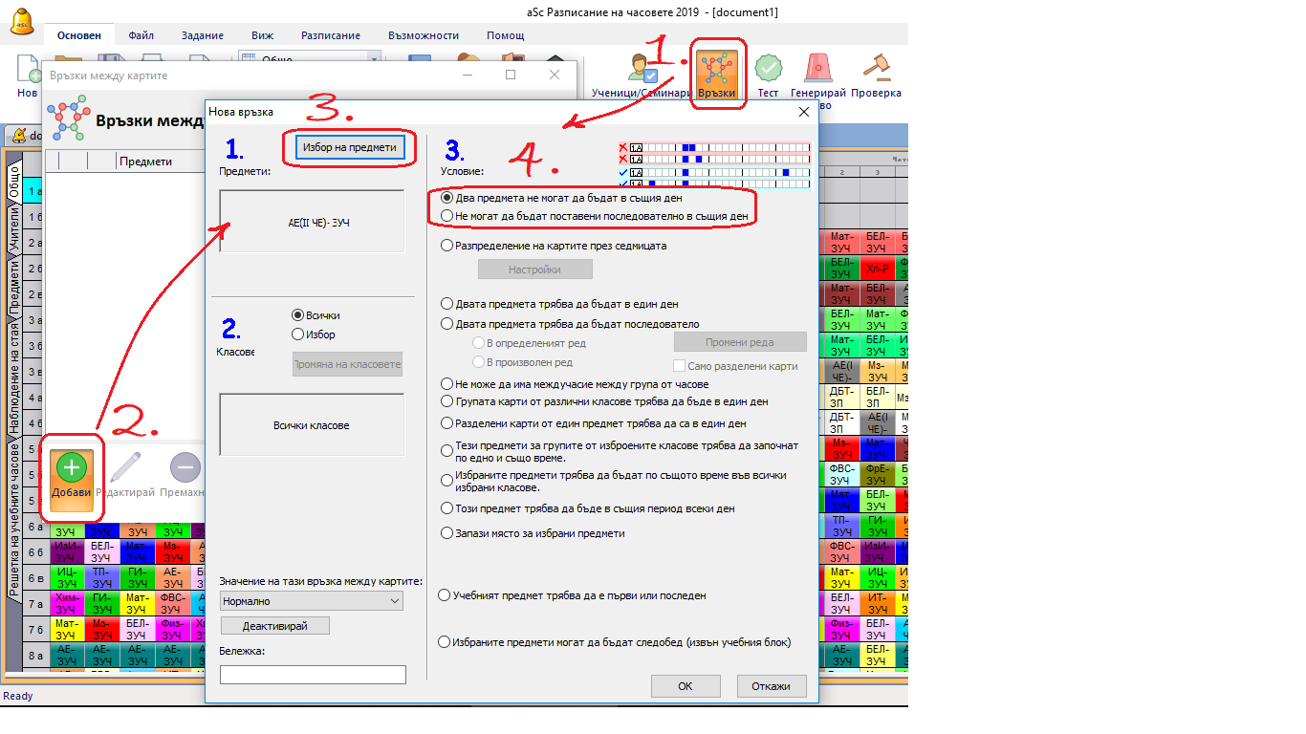The height and width of the screenshot is (734, 1306).
Task: Open the Разписание ribbon tab
Action: tap(331, 35)
